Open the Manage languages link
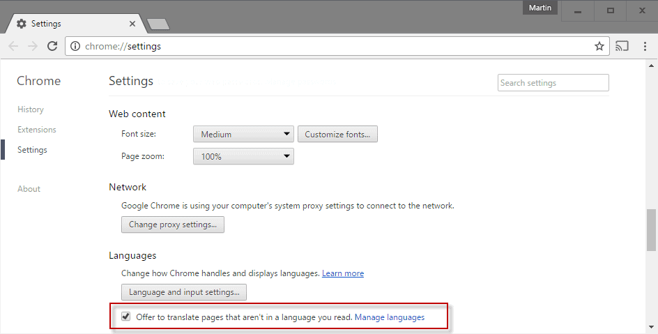This screenshot has height=334, width=658. point(390,317)
